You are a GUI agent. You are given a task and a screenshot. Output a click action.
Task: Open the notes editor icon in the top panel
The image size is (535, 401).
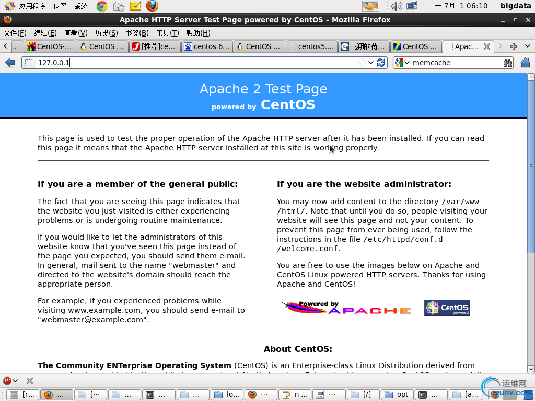pos(135,6)
